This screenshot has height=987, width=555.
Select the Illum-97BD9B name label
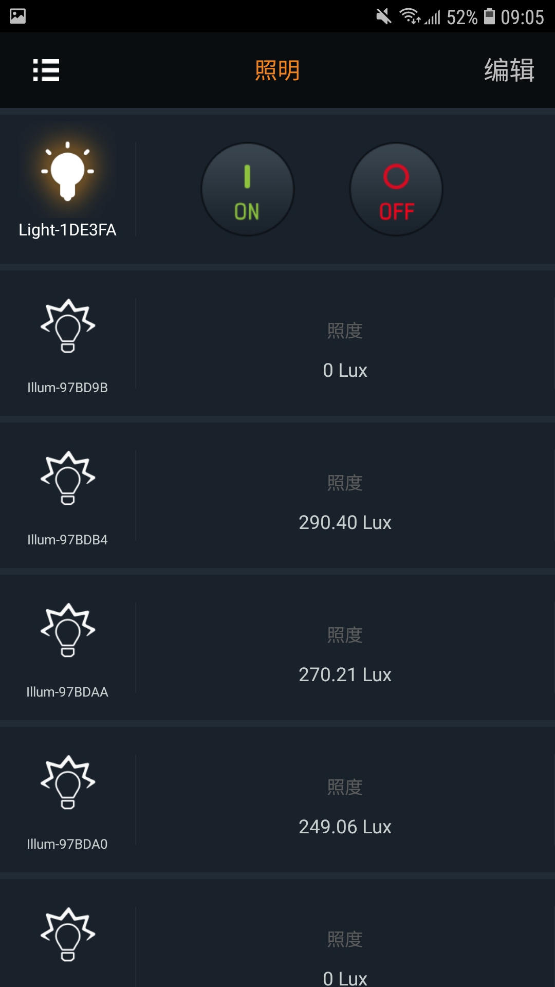pos(67,388)
